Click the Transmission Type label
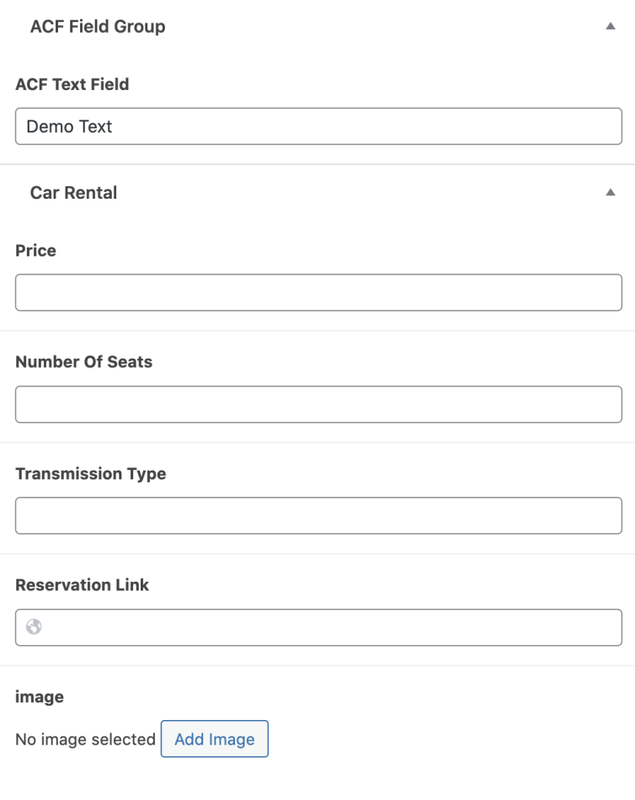This screenshot has height=800, width=635. [x=91, y=473]
